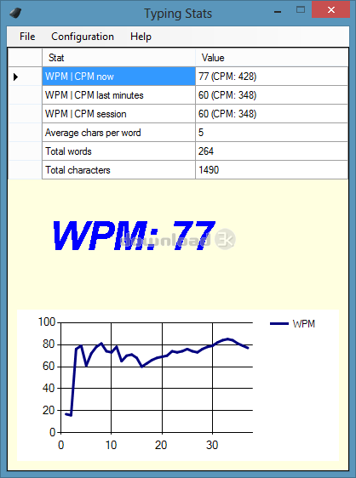Select the Stat column header
The width and height of the screenshot is (356, 478).
coord(118,58)
